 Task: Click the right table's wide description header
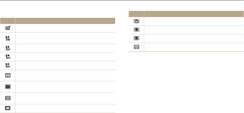(x=194, y=14)
